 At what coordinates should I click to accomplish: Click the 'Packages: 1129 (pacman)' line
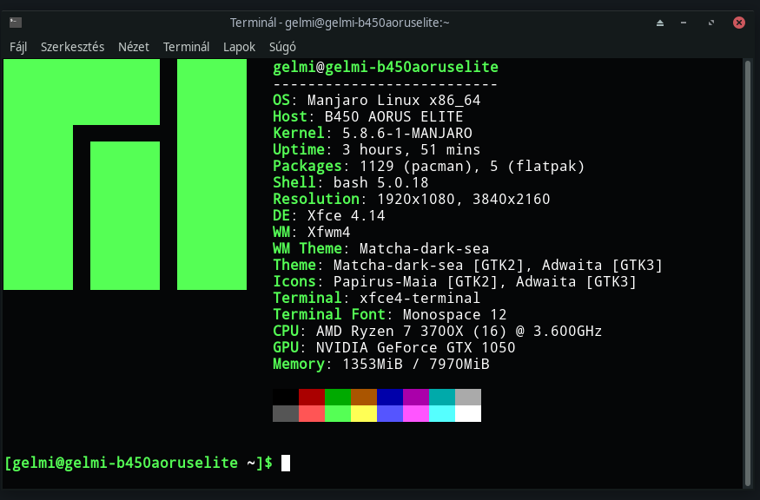tap(428, 166)
